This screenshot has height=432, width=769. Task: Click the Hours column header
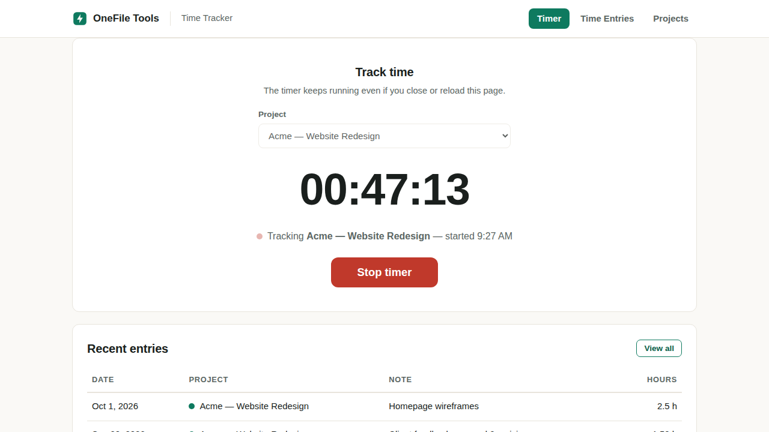pos(662,380)
